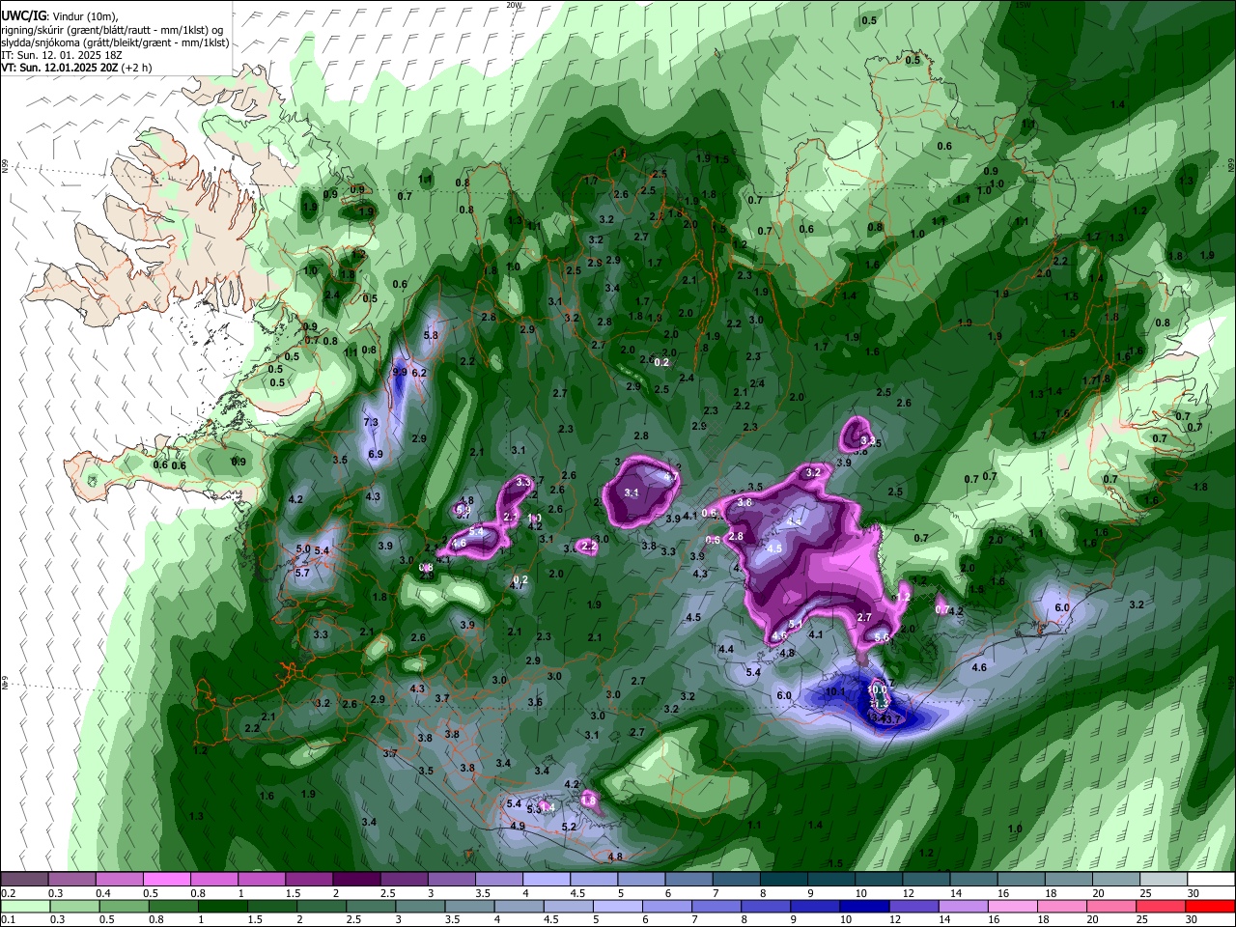Click the light pink 16 swatch, lower legend row

click(x=1013, y=906)
